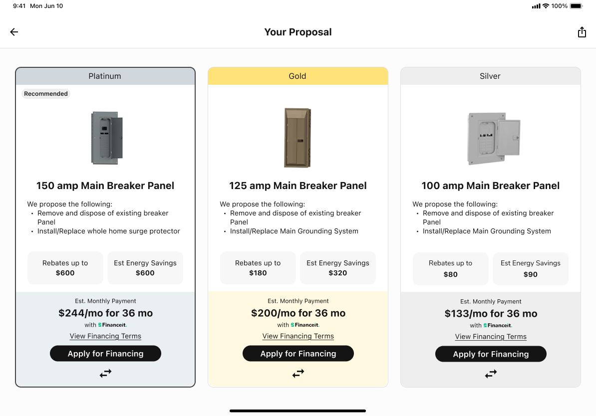Apply for financing on the Platinum plan
This screenshot has height=416, width=596.
coord(105,353)
